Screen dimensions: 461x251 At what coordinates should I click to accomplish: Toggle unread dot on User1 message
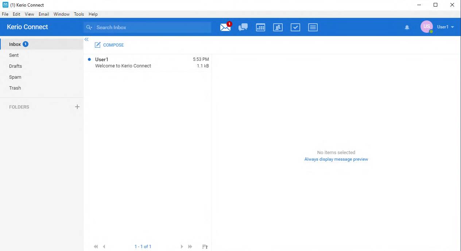coord(89,59)
